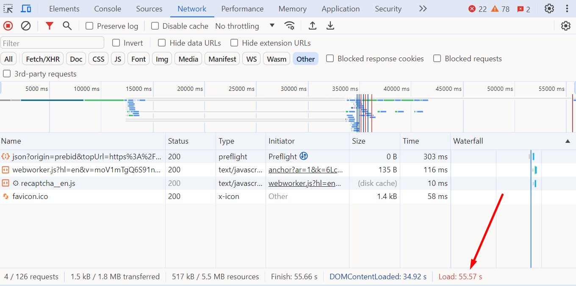Image resolution: width=576 pixels, height=286 pixels.
Task: Open the Performance tab
Action: 242,9
